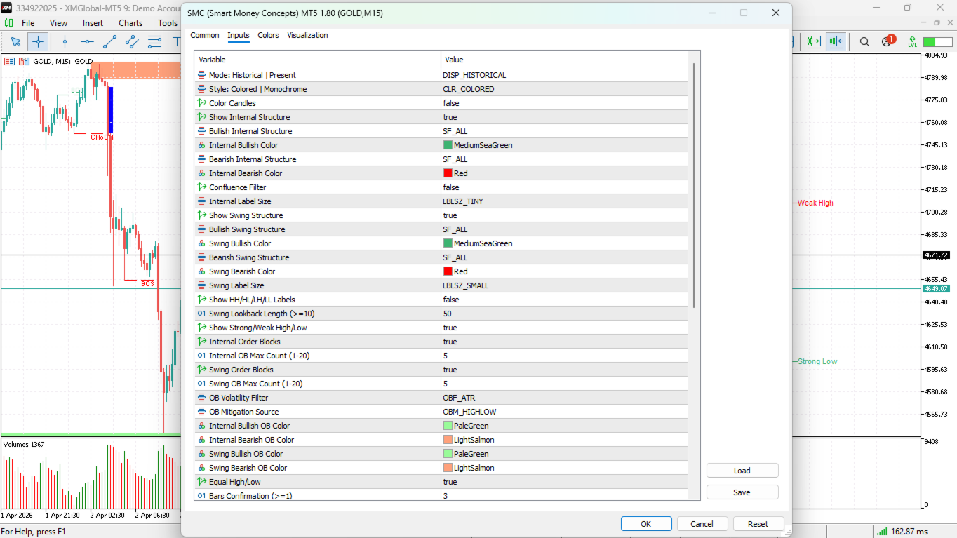Screen dimensions: 957x538
Task: Minimize the inner chart window
Action: pyautogui.click(x=924, y=22)
